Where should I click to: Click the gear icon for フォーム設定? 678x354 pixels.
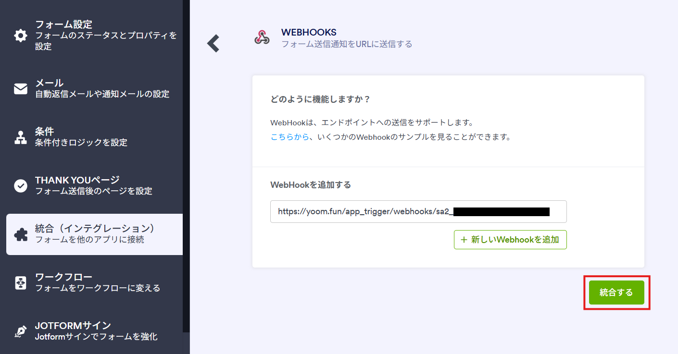(x=21, y=36)
